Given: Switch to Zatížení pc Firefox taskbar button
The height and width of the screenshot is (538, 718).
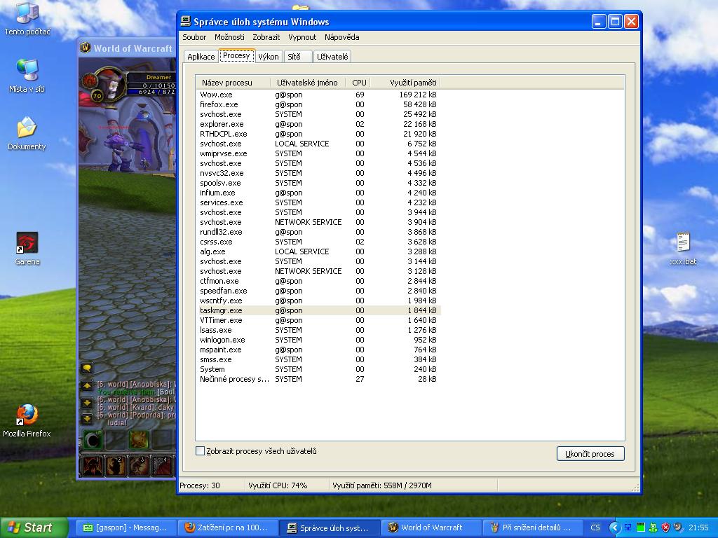Looking at the screenshot, I should 227,527.
